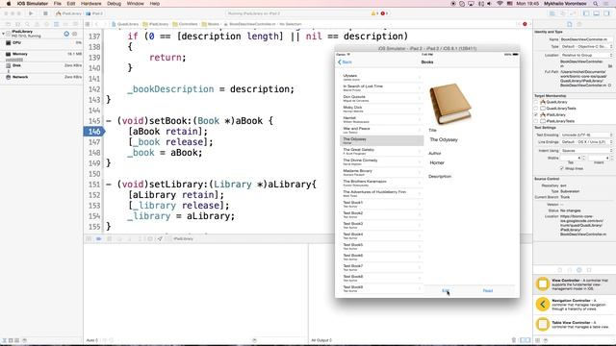Tap the book cover image in simulator
Image resolution: width=616 pixels, height=346 pixels.
449,104
